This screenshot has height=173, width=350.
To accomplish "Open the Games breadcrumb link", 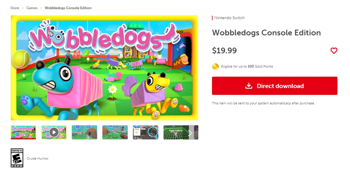I will pyautogui.click(x=32, y=8).
